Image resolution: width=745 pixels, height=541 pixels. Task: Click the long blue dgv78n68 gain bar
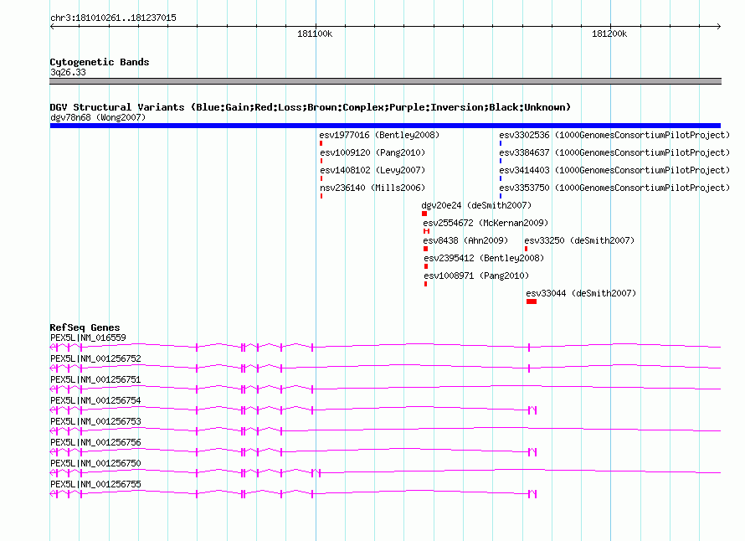tap(385, 126)
